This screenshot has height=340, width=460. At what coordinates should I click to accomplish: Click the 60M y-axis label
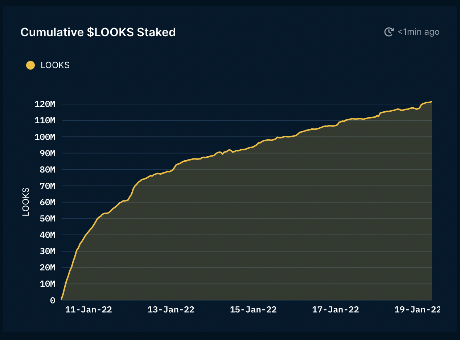click(47, 202)
